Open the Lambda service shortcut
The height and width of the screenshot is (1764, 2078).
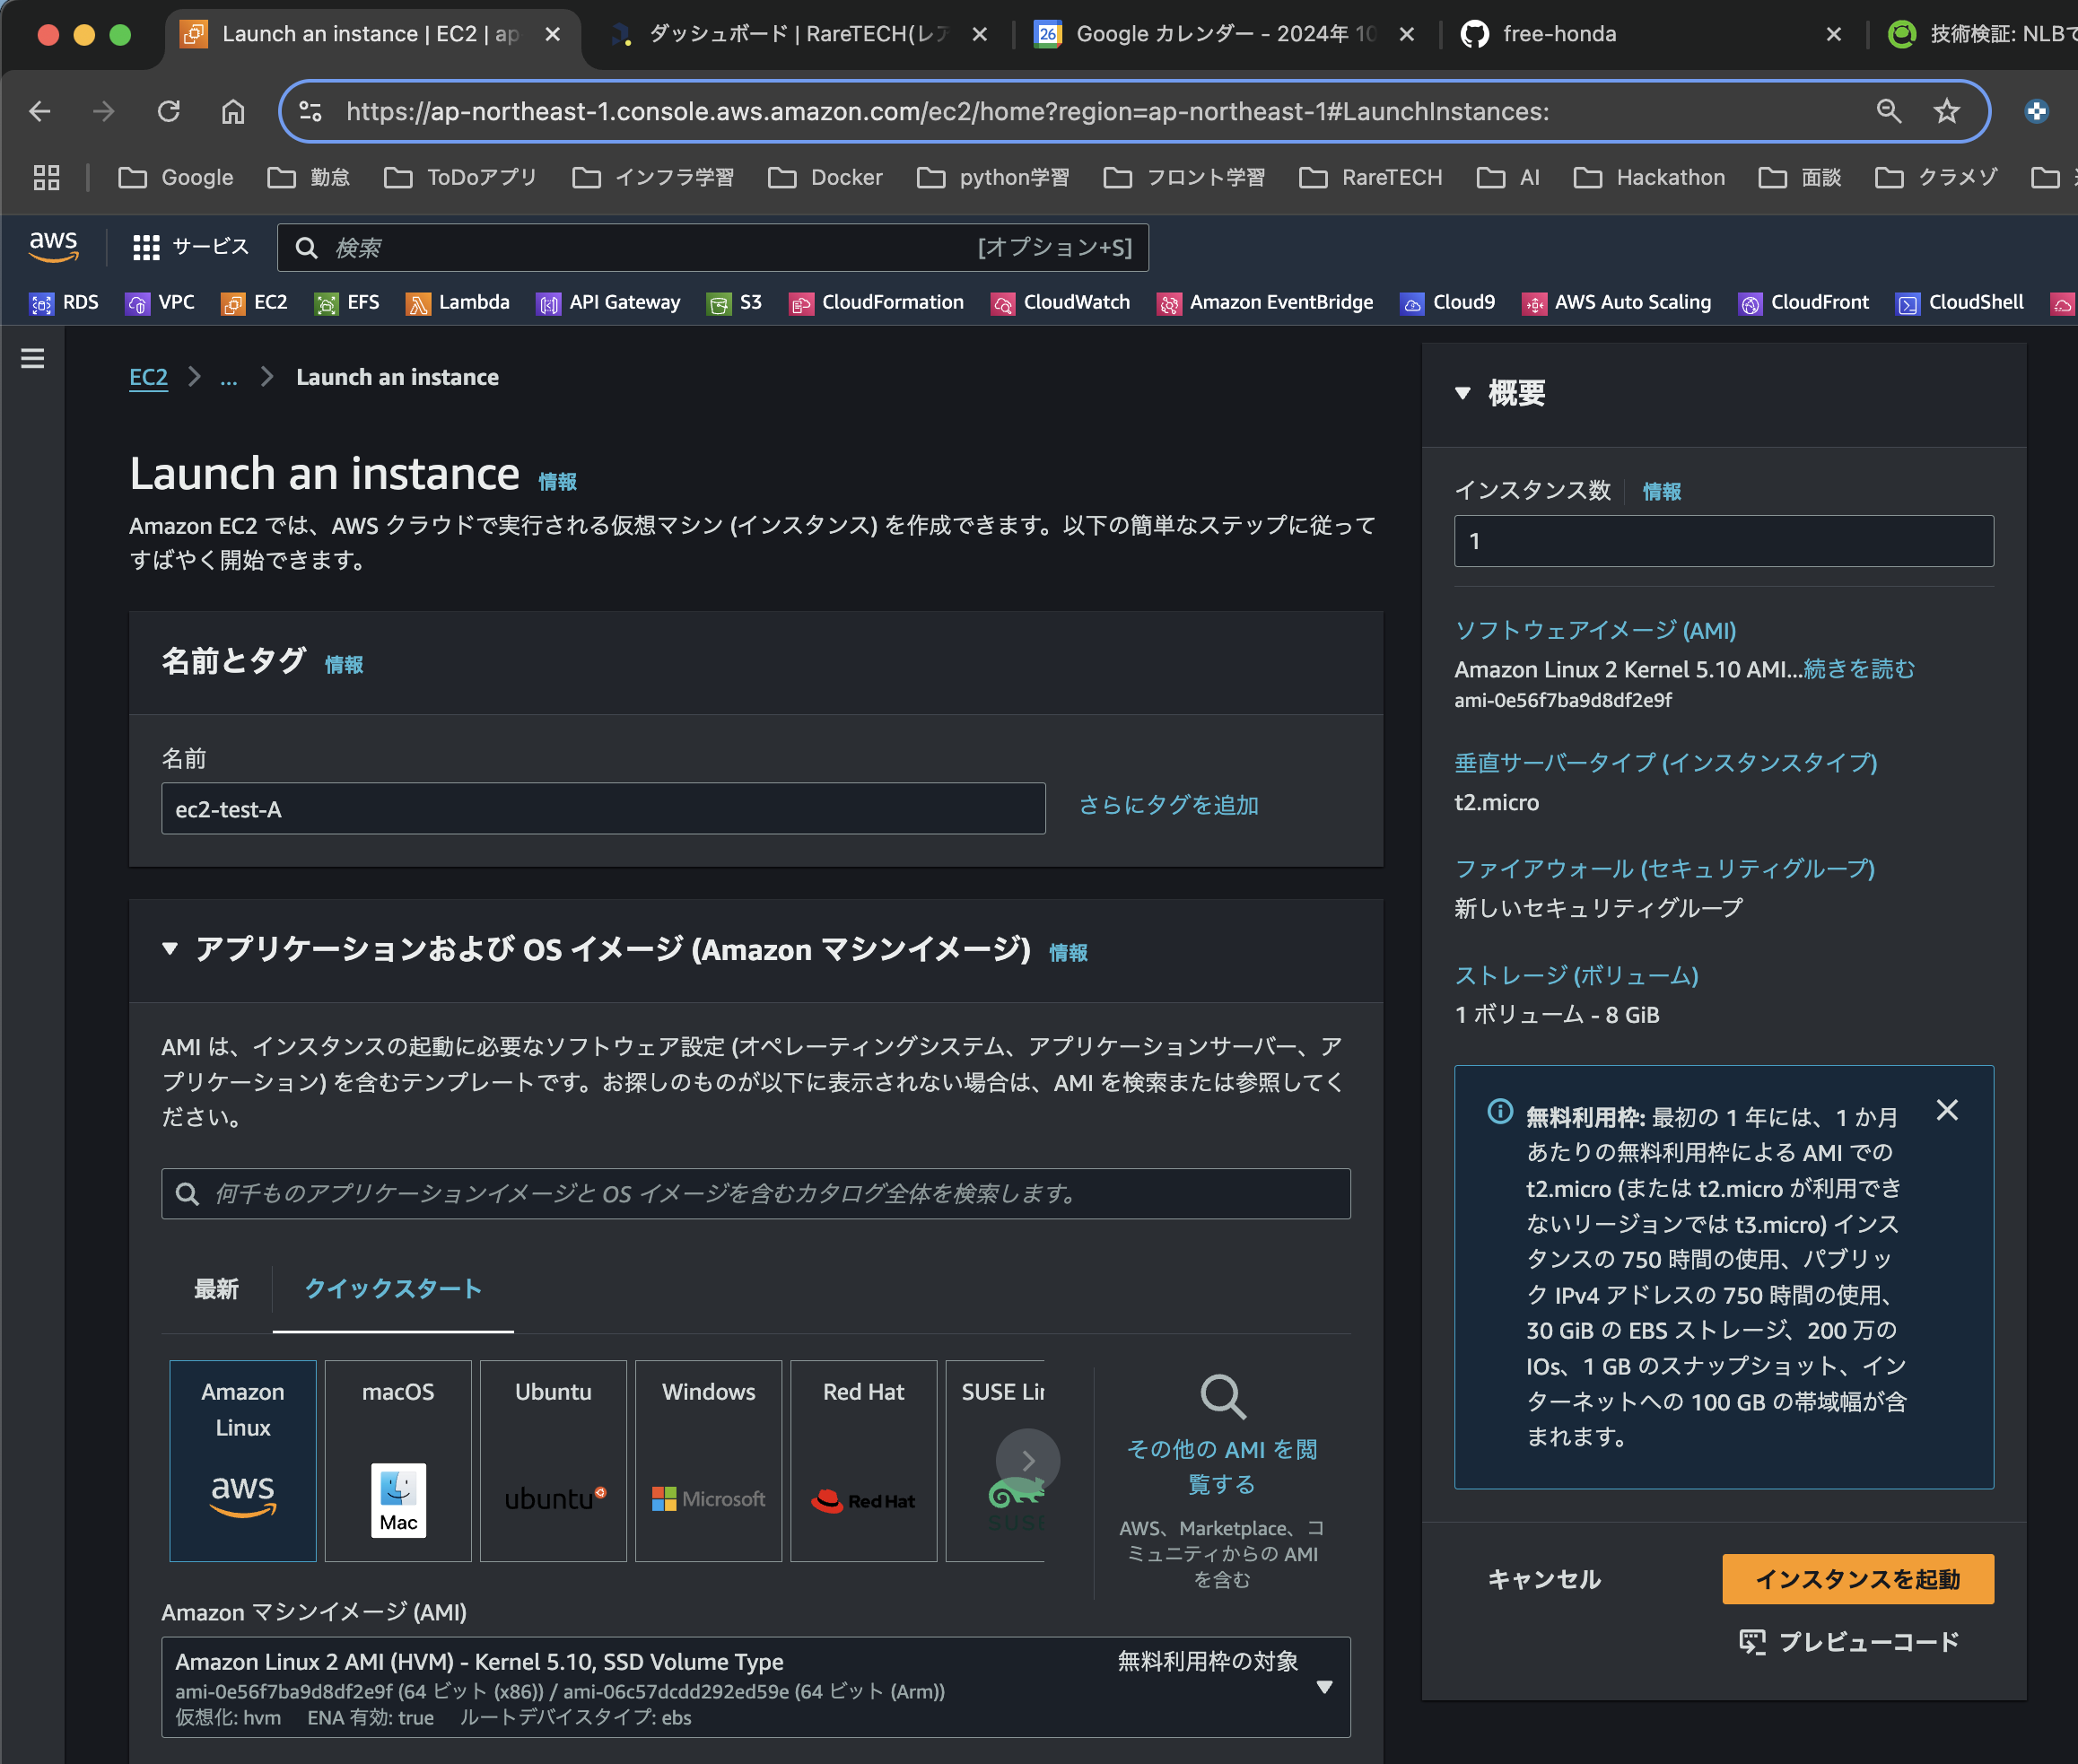457,302
